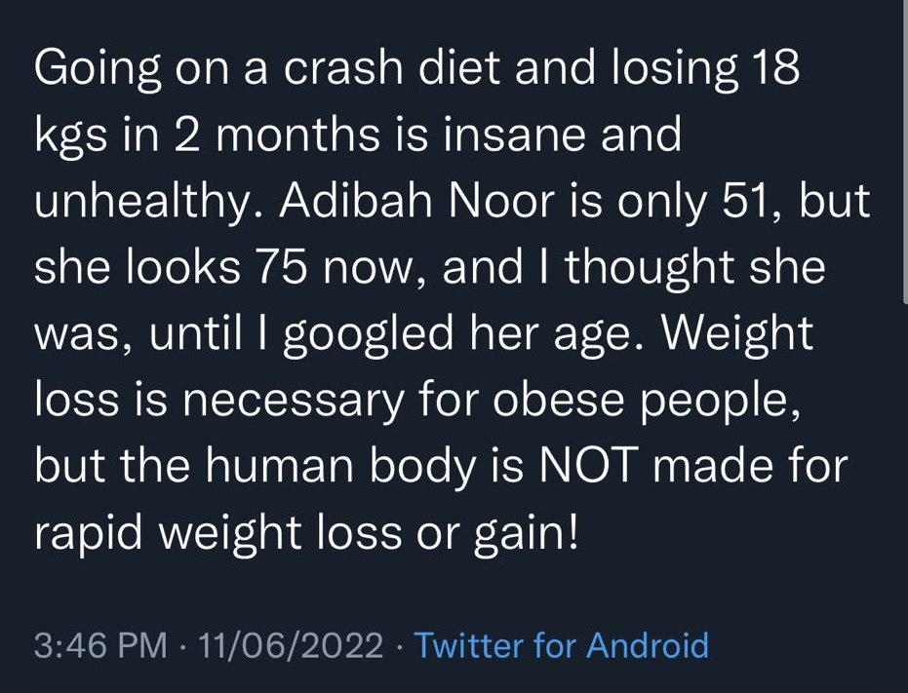This screenshot has height=693, width=908.
Task: Click the 11/06/2022 date
Action: coord(291,646)
